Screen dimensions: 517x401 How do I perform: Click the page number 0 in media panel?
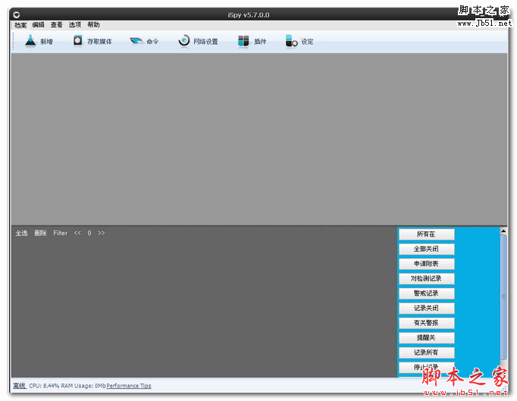[89, 233]
